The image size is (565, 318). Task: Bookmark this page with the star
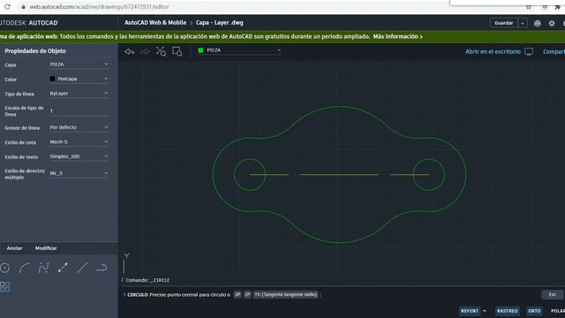tap(528, 7)
